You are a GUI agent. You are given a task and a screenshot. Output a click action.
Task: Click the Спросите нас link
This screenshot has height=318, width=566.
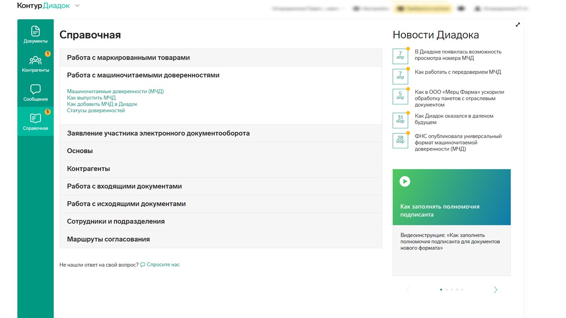163,264
